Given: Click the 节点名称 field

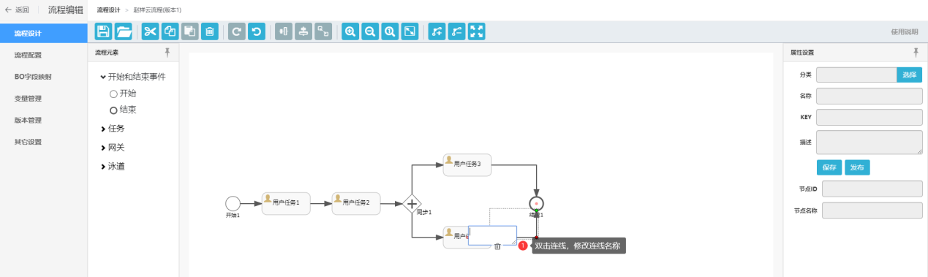Looking at the screenshot, I should [872, 210].
